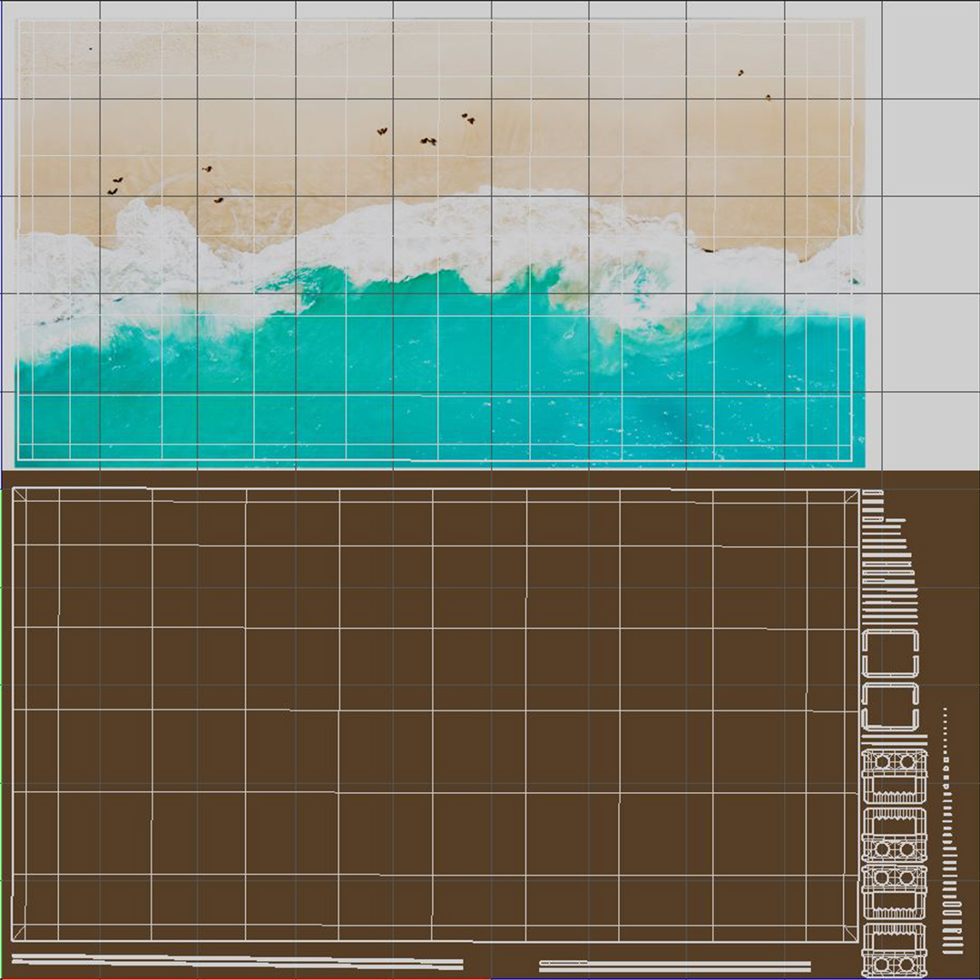Select the long tapered strip island below the grid
Viewport: 980px width, 980px height.
point(238,961)
